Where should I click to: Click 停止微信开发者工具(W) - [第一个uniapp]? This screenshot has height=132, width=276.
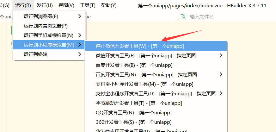point(156,46)
